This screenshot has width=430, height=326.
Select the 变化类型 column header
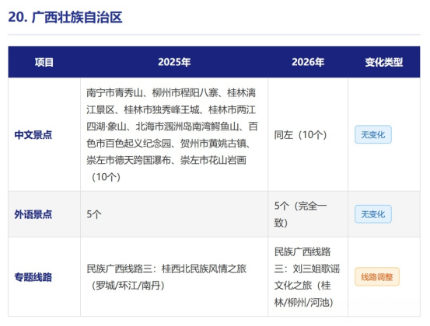tap(384, 62)
